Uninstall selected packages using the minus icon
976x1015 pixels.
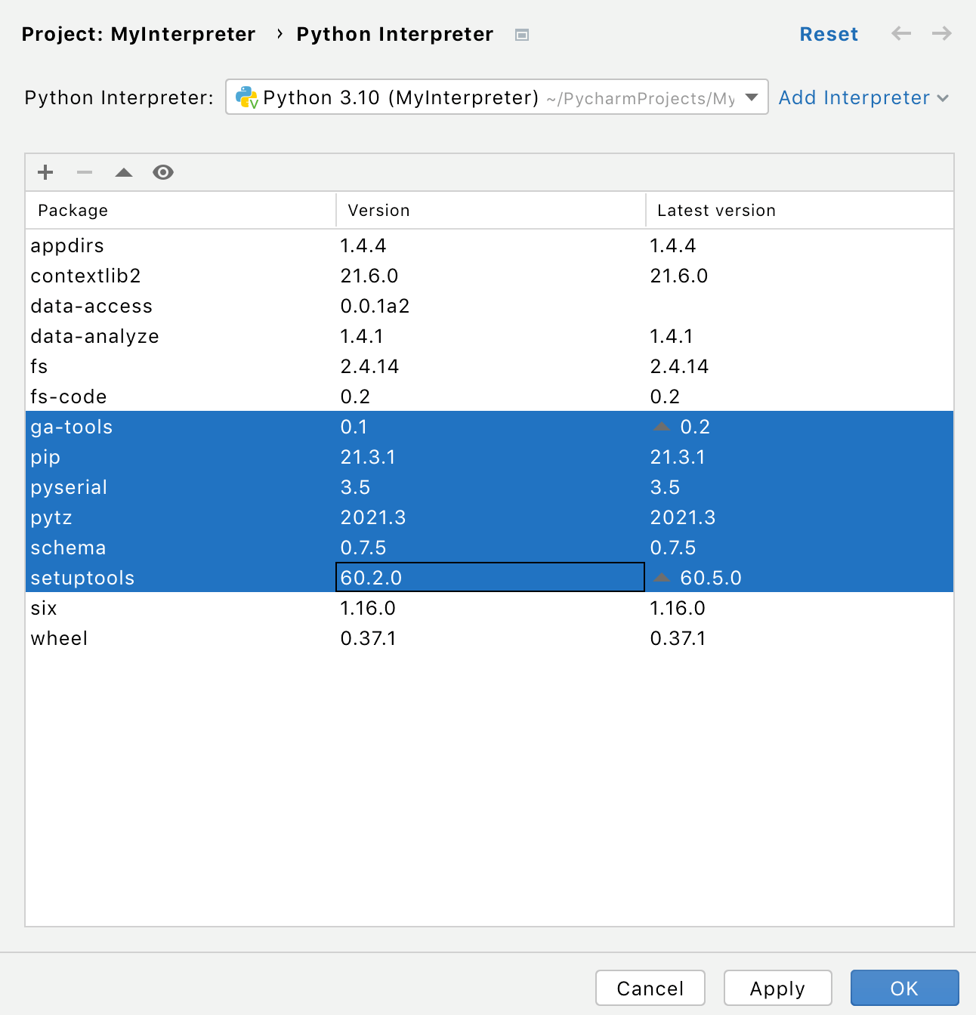point(84,172)
